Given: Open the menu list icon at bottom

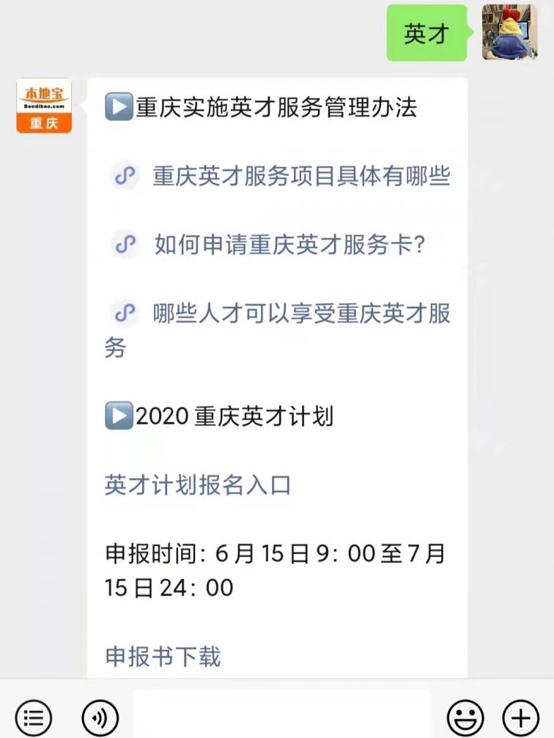Looking at the screenshot, I should pyautogui.click(x=34, y=717).
